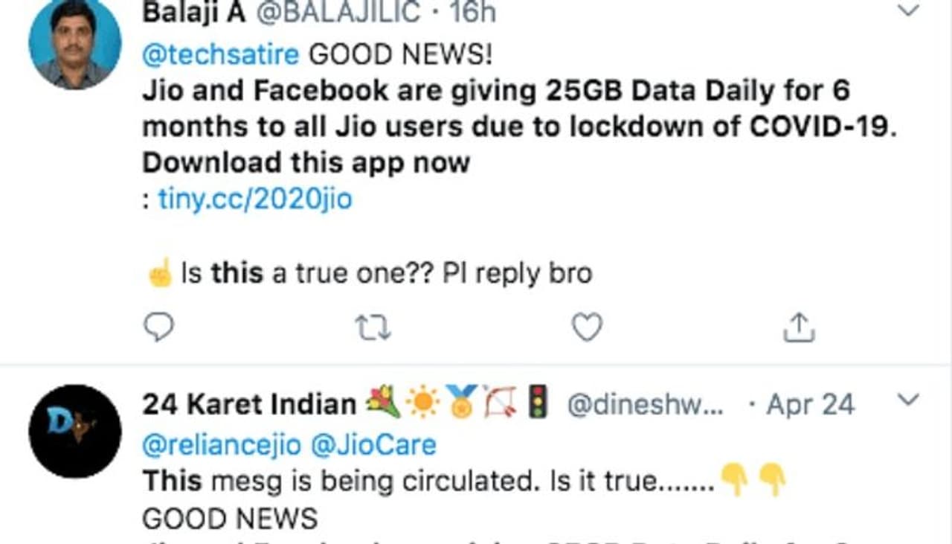Open the Apr 24 tweet timestamp

(810, 405)
